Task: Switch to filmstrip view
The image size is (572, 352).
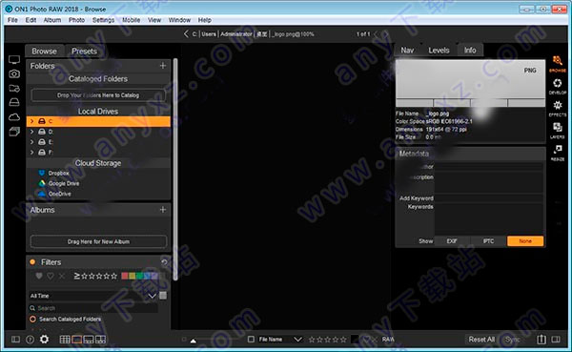Action: pyautogui.click(x=89, y=340)
